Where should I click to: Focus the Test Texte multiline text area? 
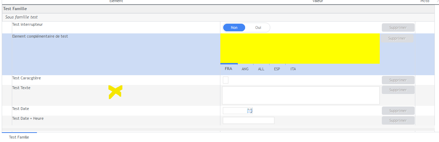click(x=301, y=95)
